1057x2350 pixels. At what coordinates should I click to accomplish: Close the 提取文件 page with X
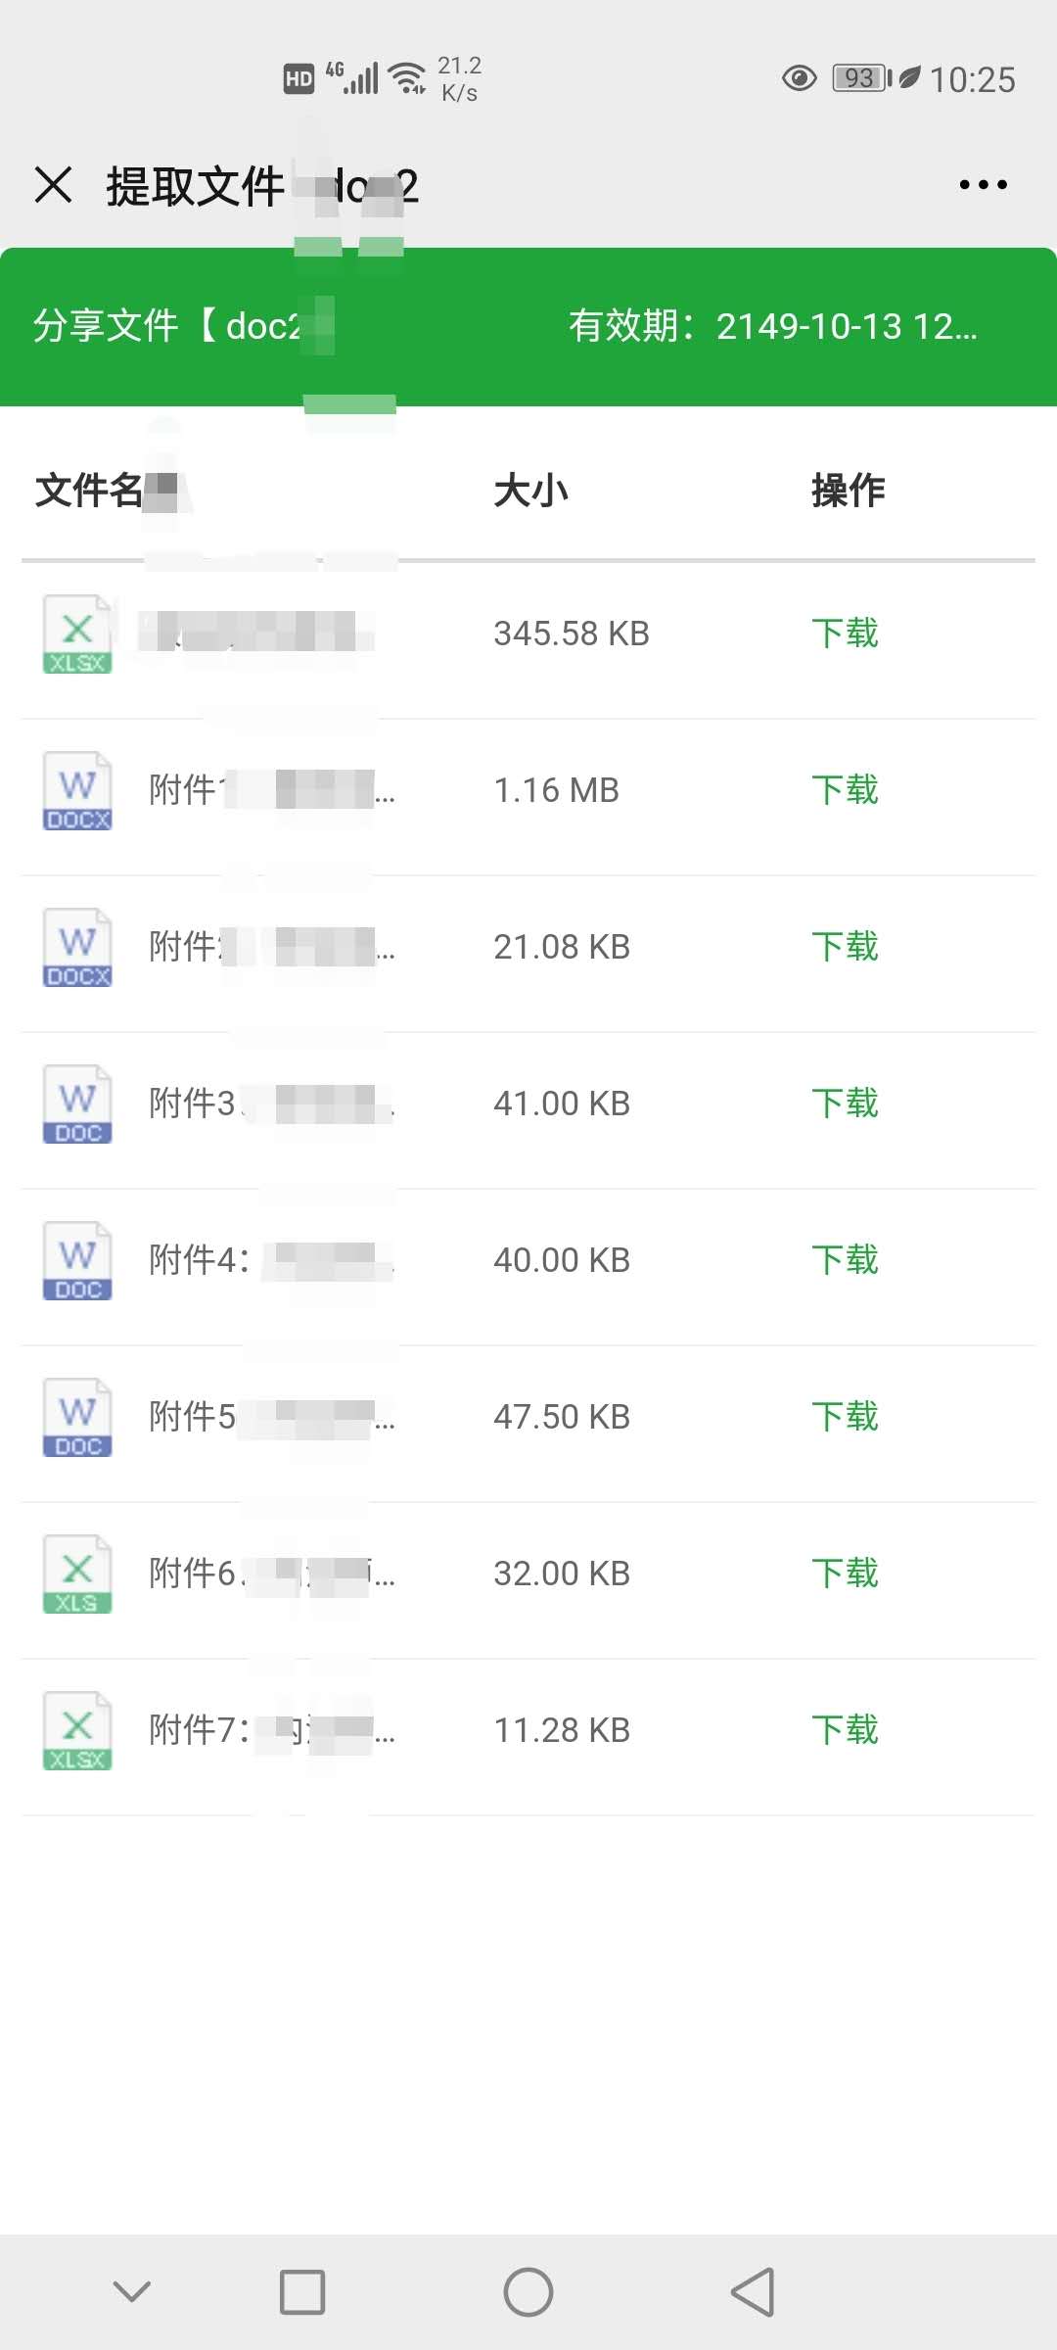coord(54,184)
